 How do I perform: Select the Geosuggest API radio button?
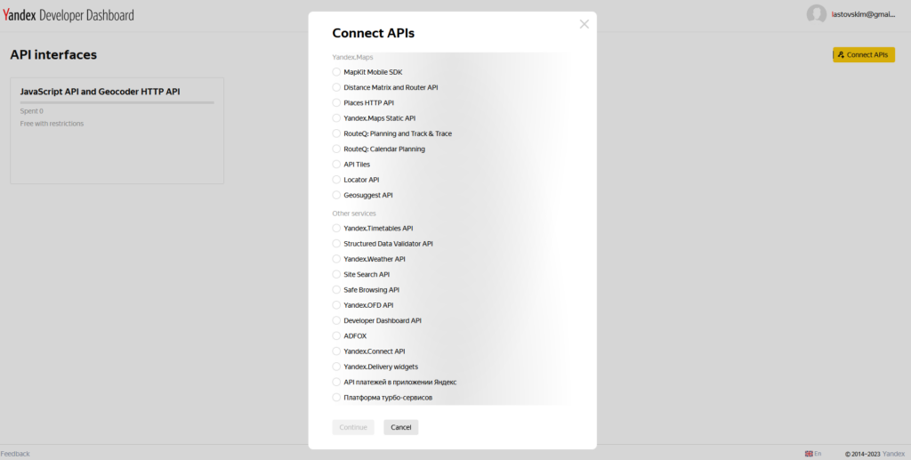click(x=336, y=195)
